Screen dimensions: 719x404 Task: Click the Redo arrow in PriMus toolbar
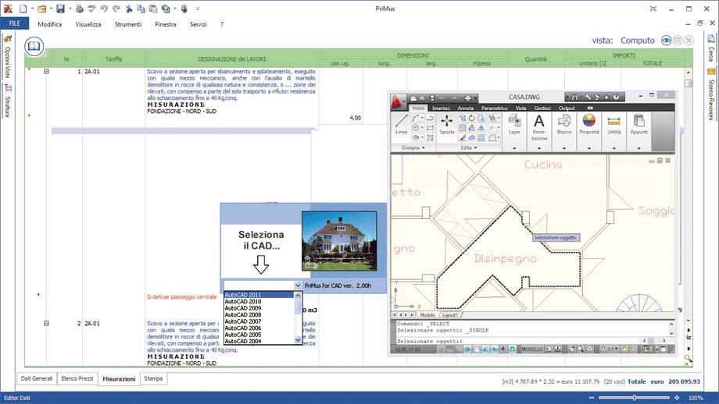[x=116, y=9]
